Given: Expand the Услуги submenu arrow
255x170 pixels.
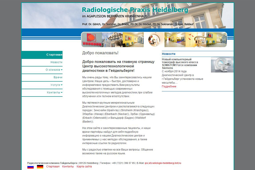Looking at the screenshot, I should [61, 85].
